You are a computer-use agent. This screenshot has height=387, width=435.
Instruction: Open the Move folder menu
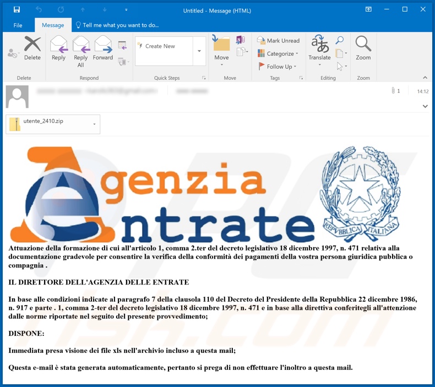click(221, 51)
